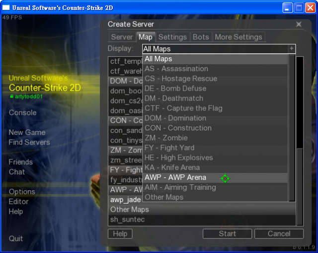Select the Map tab
The image size is (318, 253).
point(146,37)
